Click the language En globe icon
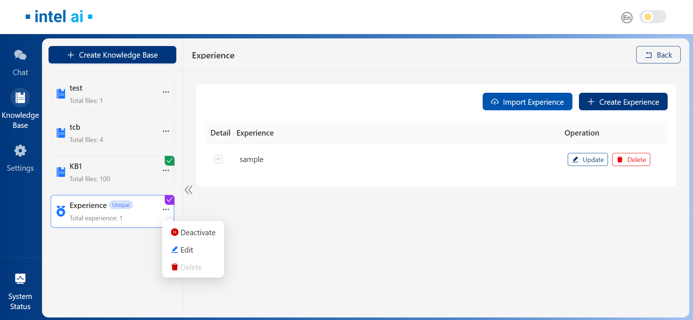Image resolution: width=693 pixels, height=320 pixels. [627, 17]
